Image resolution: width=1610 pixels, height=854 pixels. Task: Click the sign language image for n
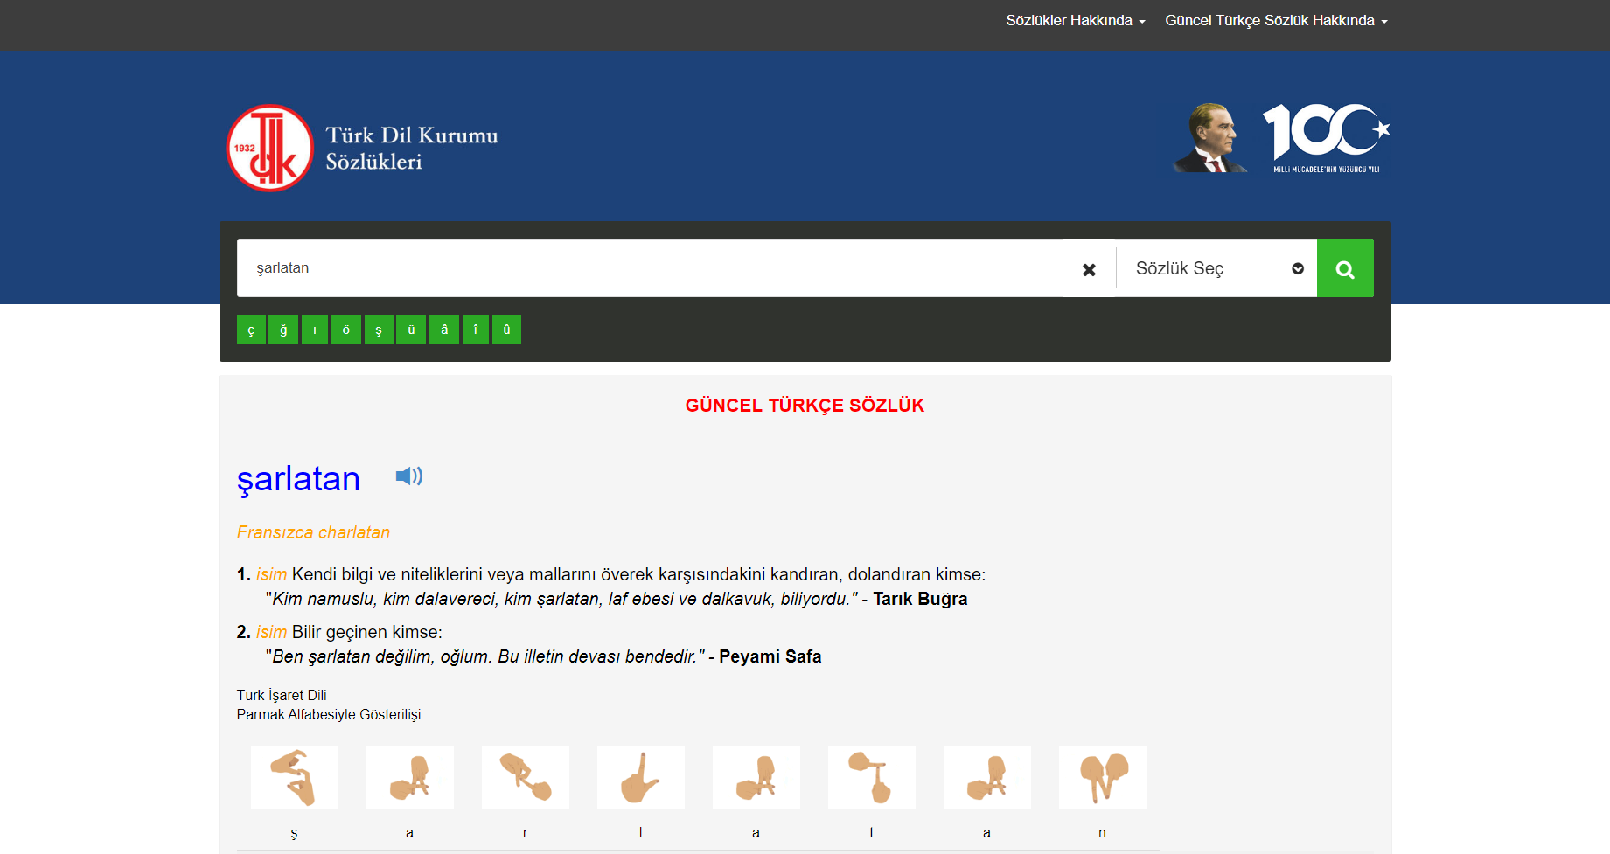(1103, 777)
